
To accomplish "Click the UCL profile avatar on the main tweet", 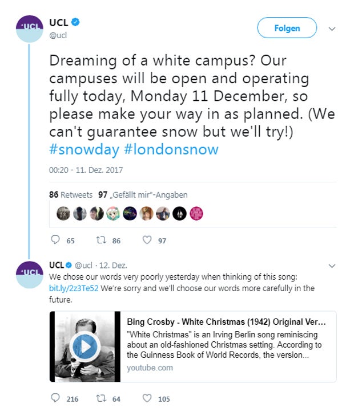I will 29,28.
